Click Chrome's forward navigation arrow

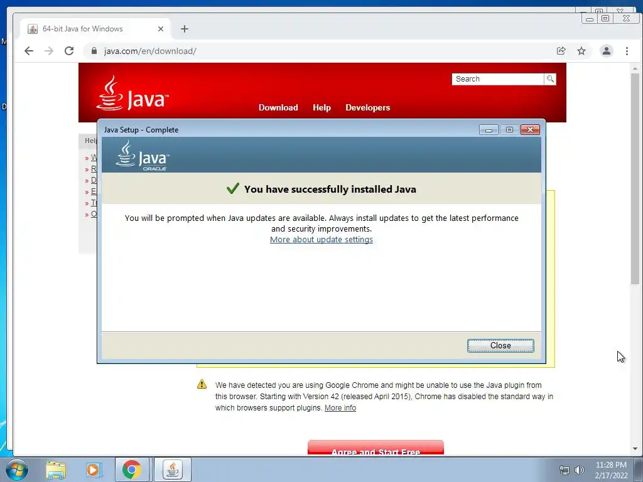49,51
